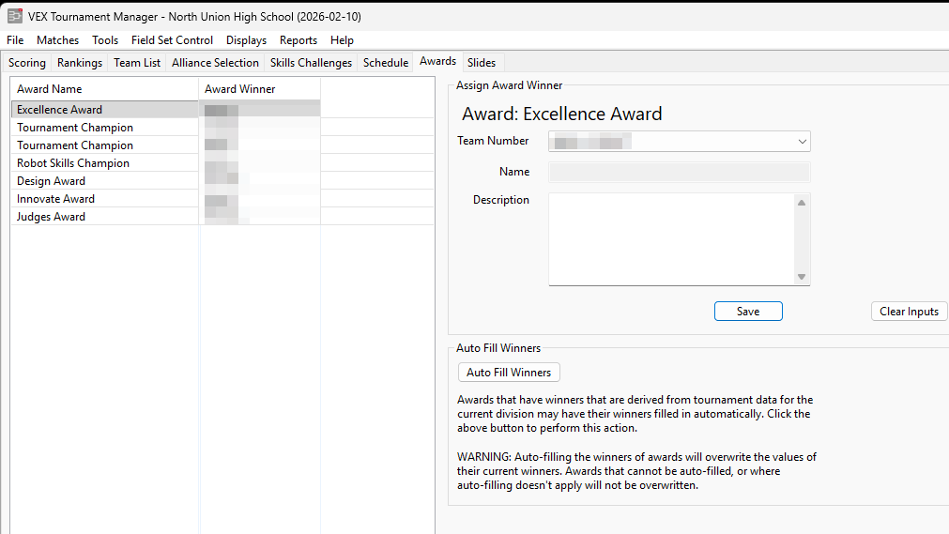Select the Awards tab
This screenshot has width=949, height=534.
437,62
